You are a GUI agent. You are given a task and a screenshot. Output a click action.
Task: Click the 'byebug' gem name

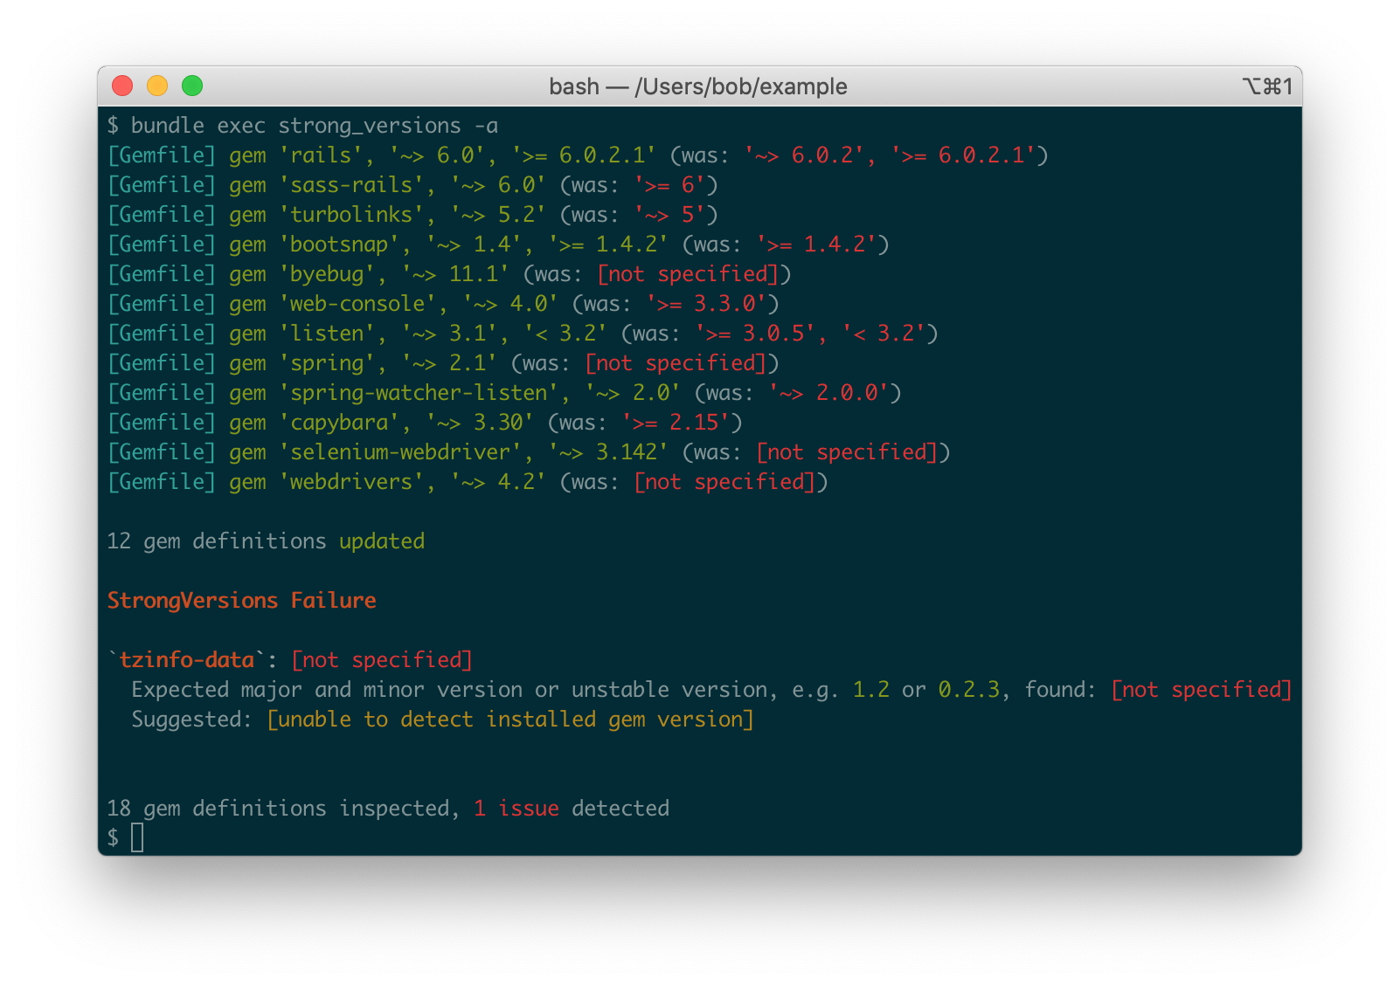(327, 274)
